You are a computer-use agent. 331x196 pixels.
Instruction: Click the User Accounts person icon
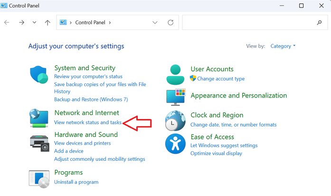pos(175,75)
